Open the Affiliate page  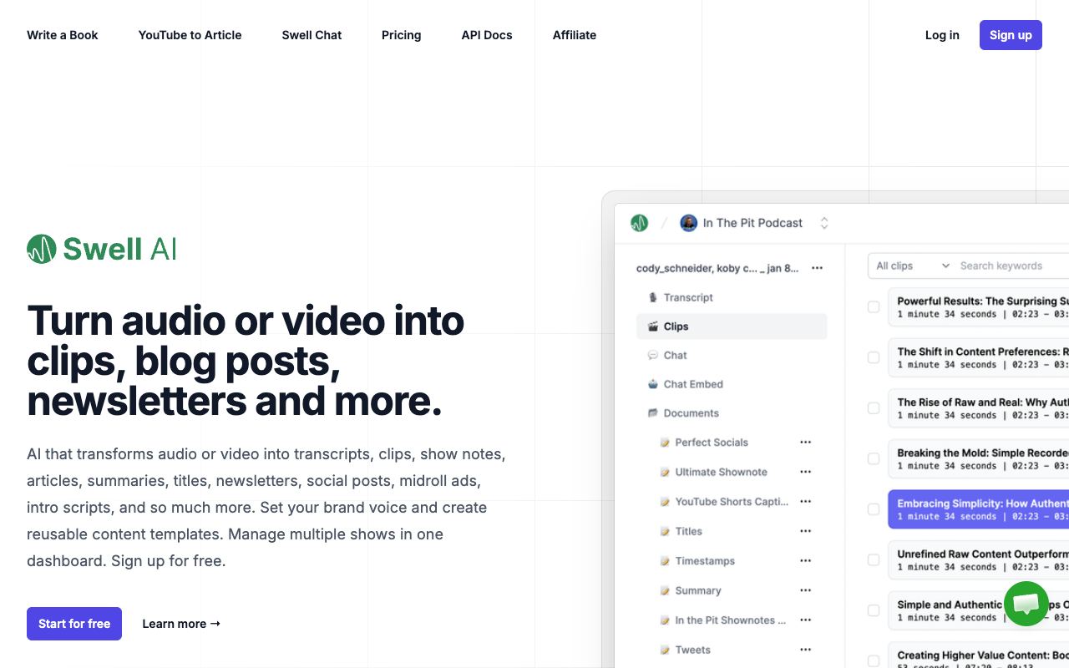[575, 35]
